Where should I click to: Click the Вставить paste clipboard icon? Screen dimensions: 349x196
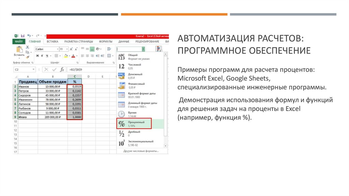(x=19, y=49)
